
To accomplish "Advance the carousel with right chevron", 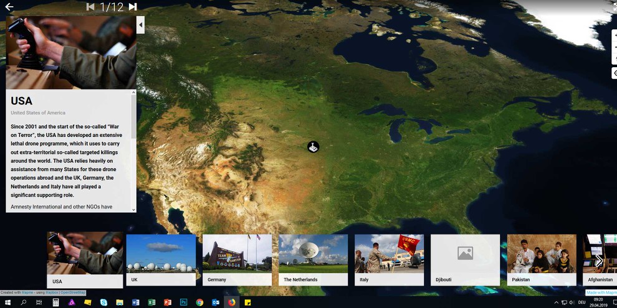I will tap(599, 261).
